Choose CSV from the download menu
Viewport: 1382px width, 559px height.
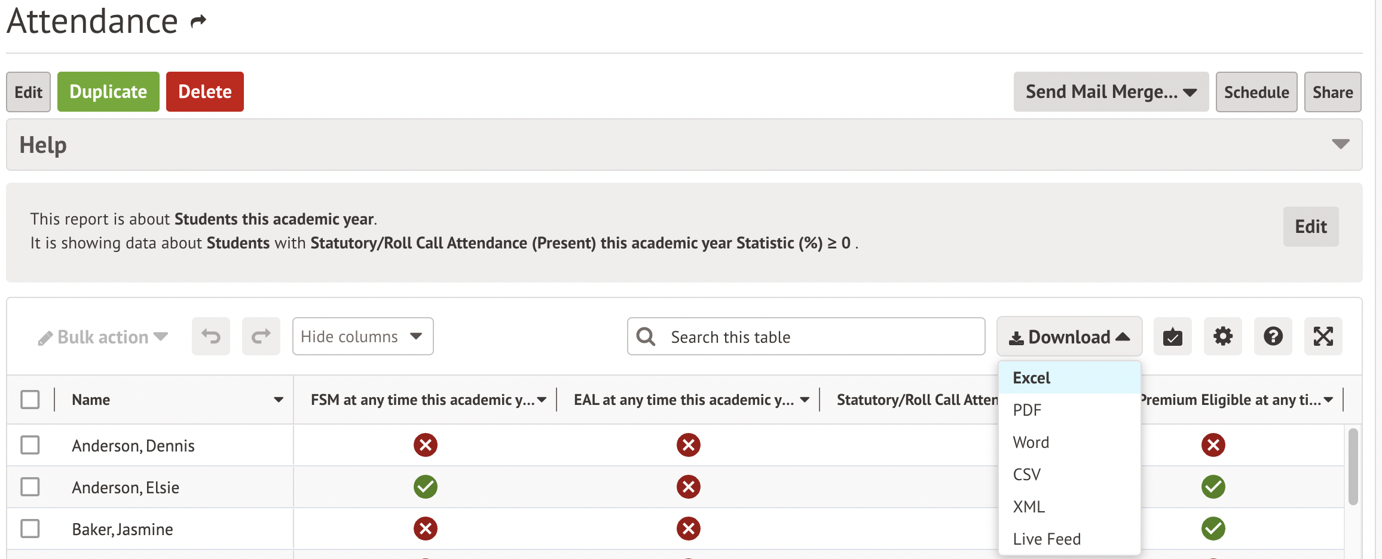point(1027,475)
